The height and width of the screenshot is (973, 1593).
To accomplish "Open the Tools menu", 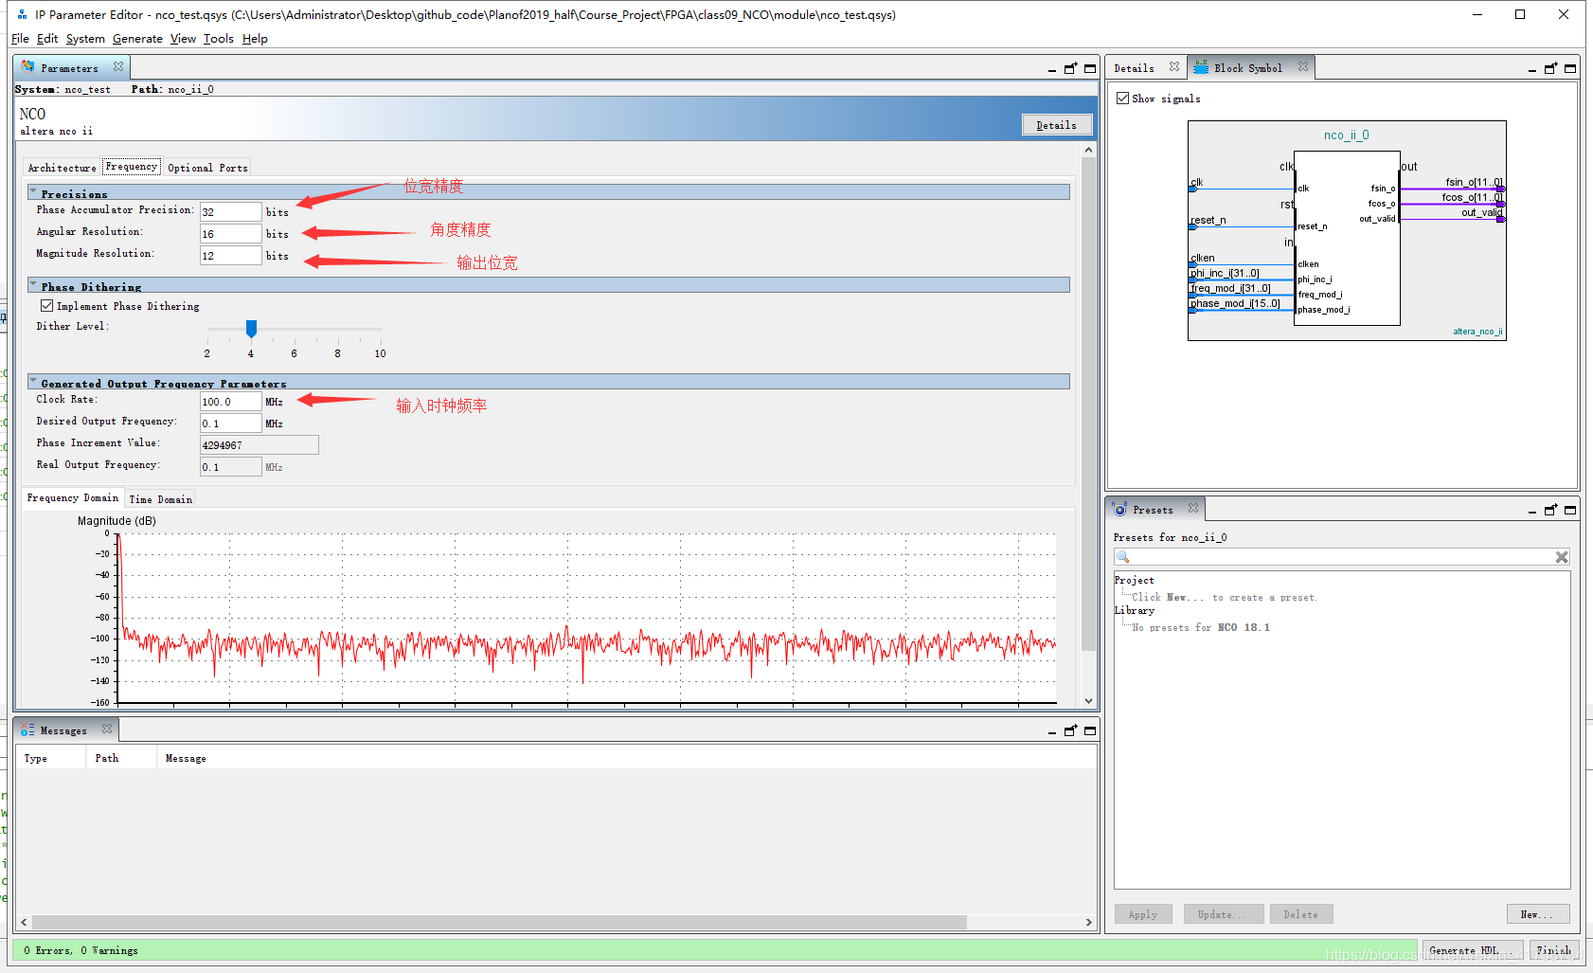I will [218, 39].
